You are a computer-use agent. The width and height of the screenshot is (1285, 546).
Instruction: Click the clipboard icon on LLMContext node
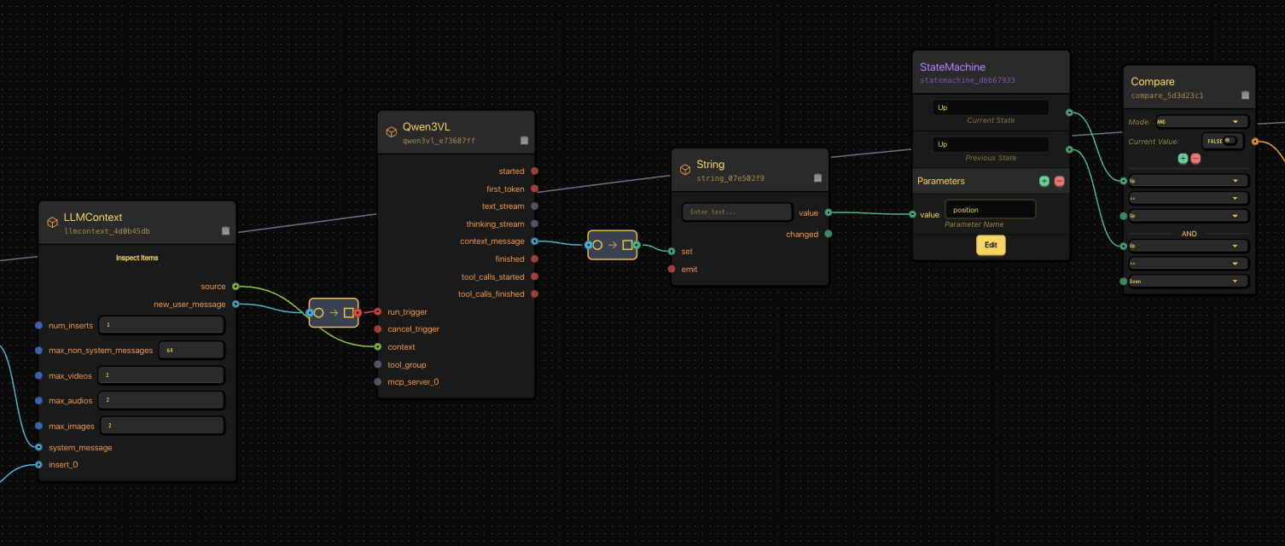pyautogui.click(x=225, y=230)
